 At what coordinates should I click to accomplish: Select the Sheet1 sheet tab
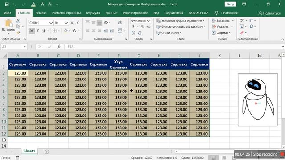(29, 151)
